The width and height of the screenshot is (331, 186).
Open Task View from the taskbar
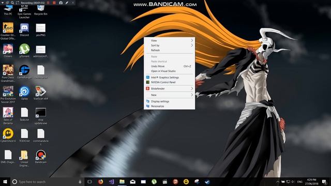click(x=89, y=181)
